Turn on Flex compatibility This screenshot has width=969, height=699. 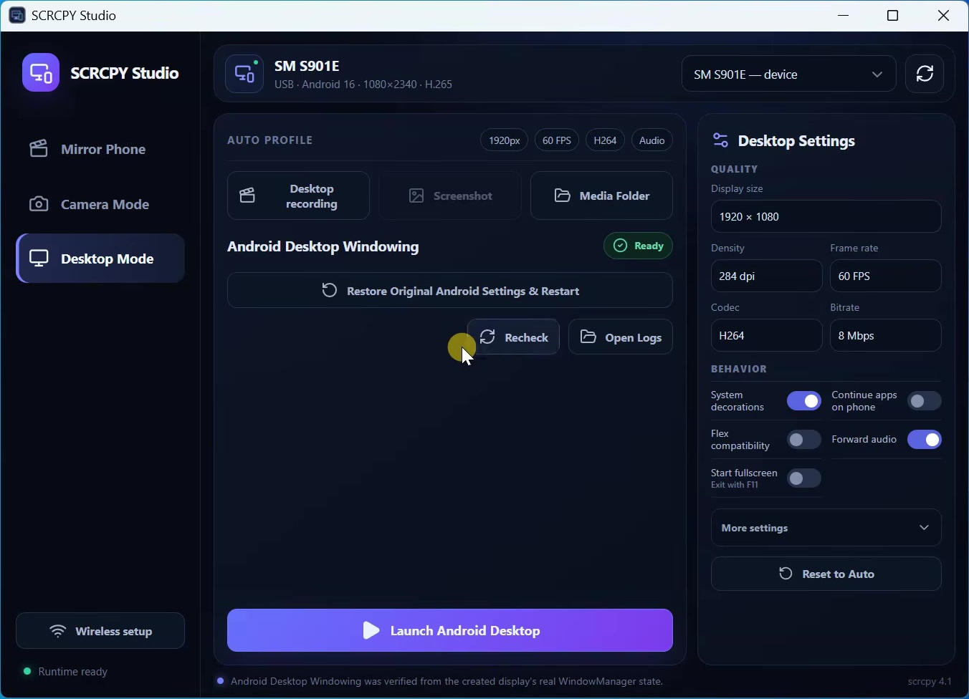point(804,440)
